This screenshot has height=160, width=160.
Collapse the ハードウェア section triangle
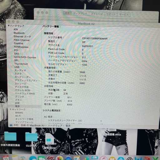pos(9,26)
